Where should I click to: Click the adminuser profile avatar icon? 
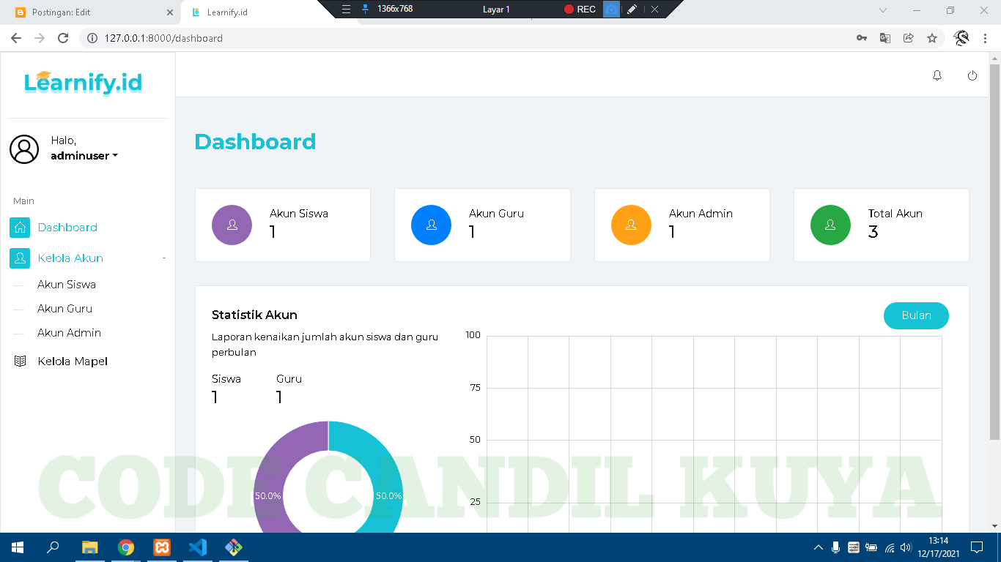coord(24,149)
